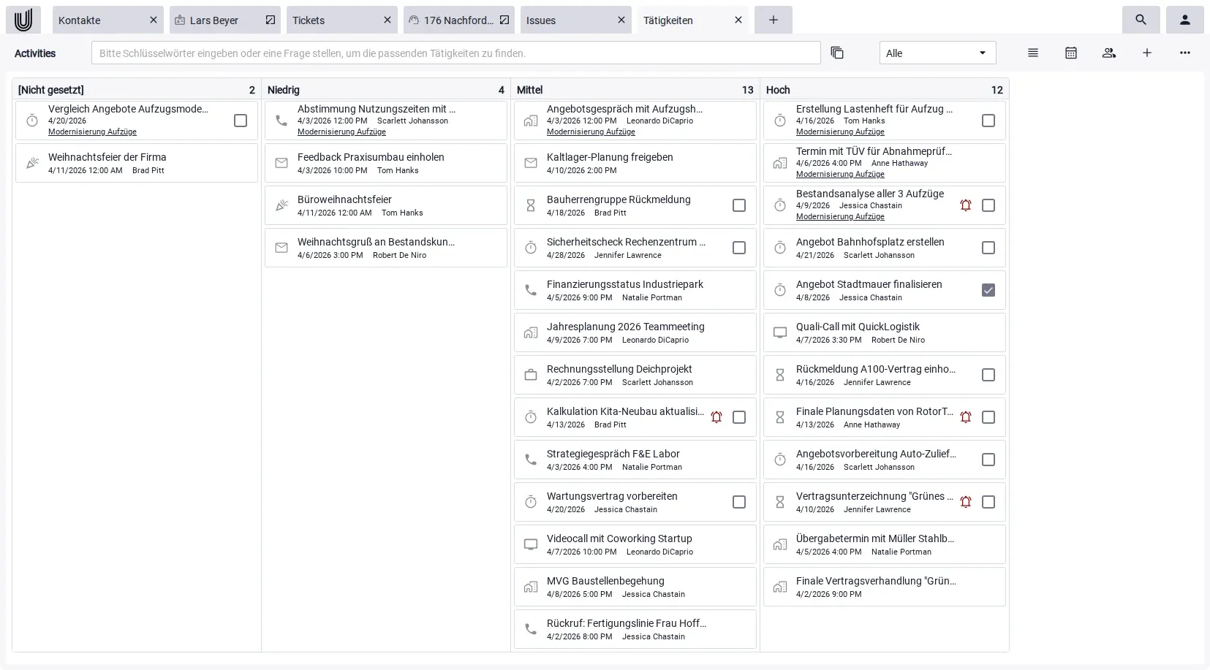Click the copy icon beside search field
Viewport: 1210px width, 670px height.
(837, 53)
